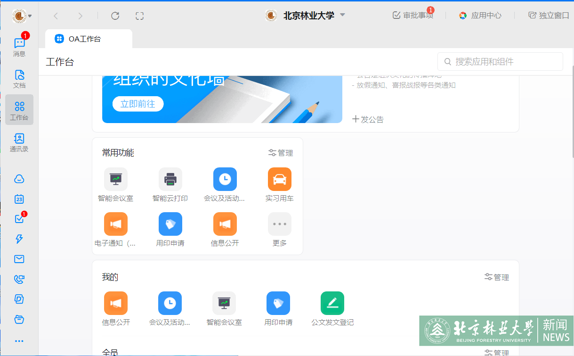This screenshot has width=574, height=356.
Task: Expand the profile avatar dropdown arrow
Action: 30,16
